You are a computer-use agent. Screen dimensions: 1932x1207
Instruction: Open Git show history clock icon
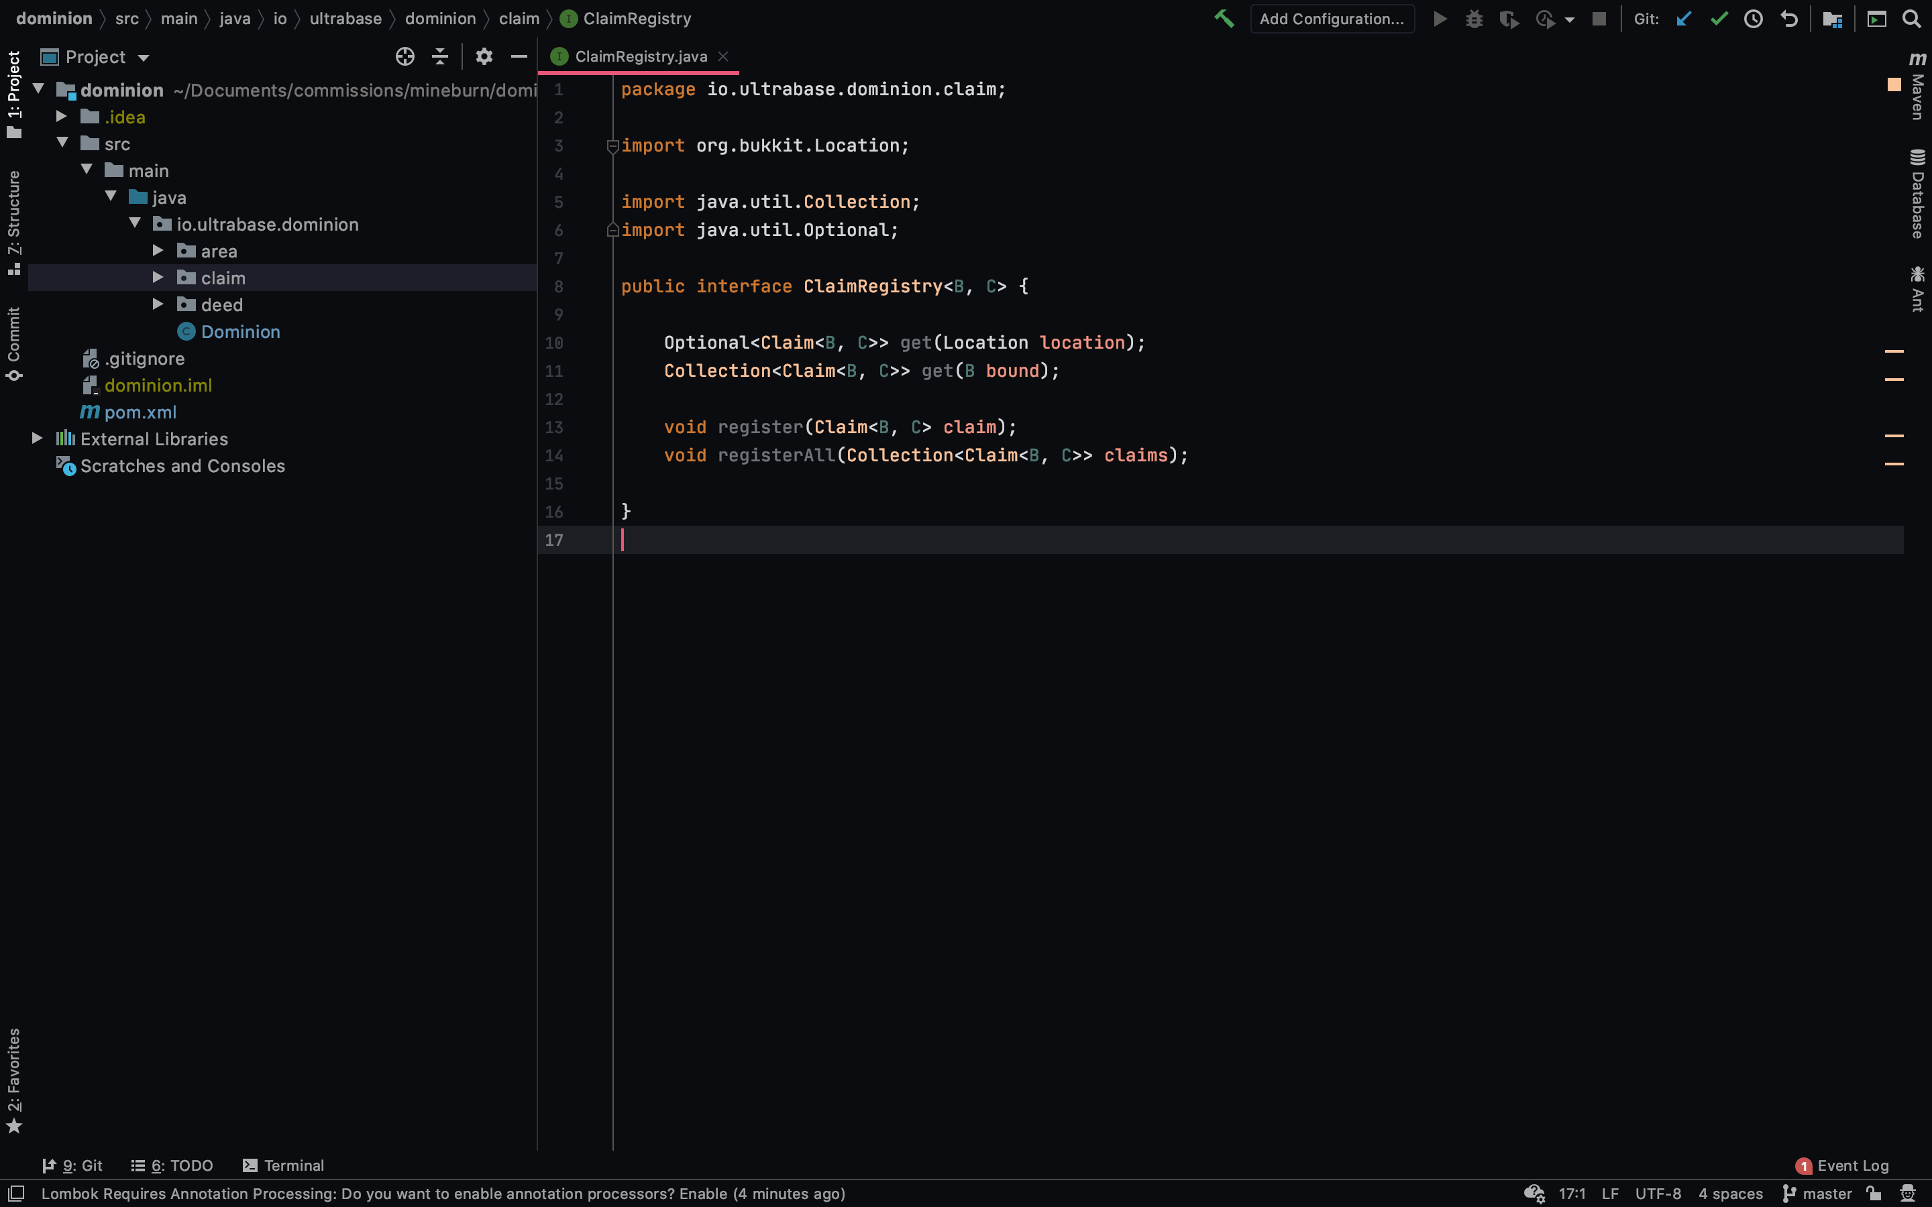click(x=1753, y=18)
